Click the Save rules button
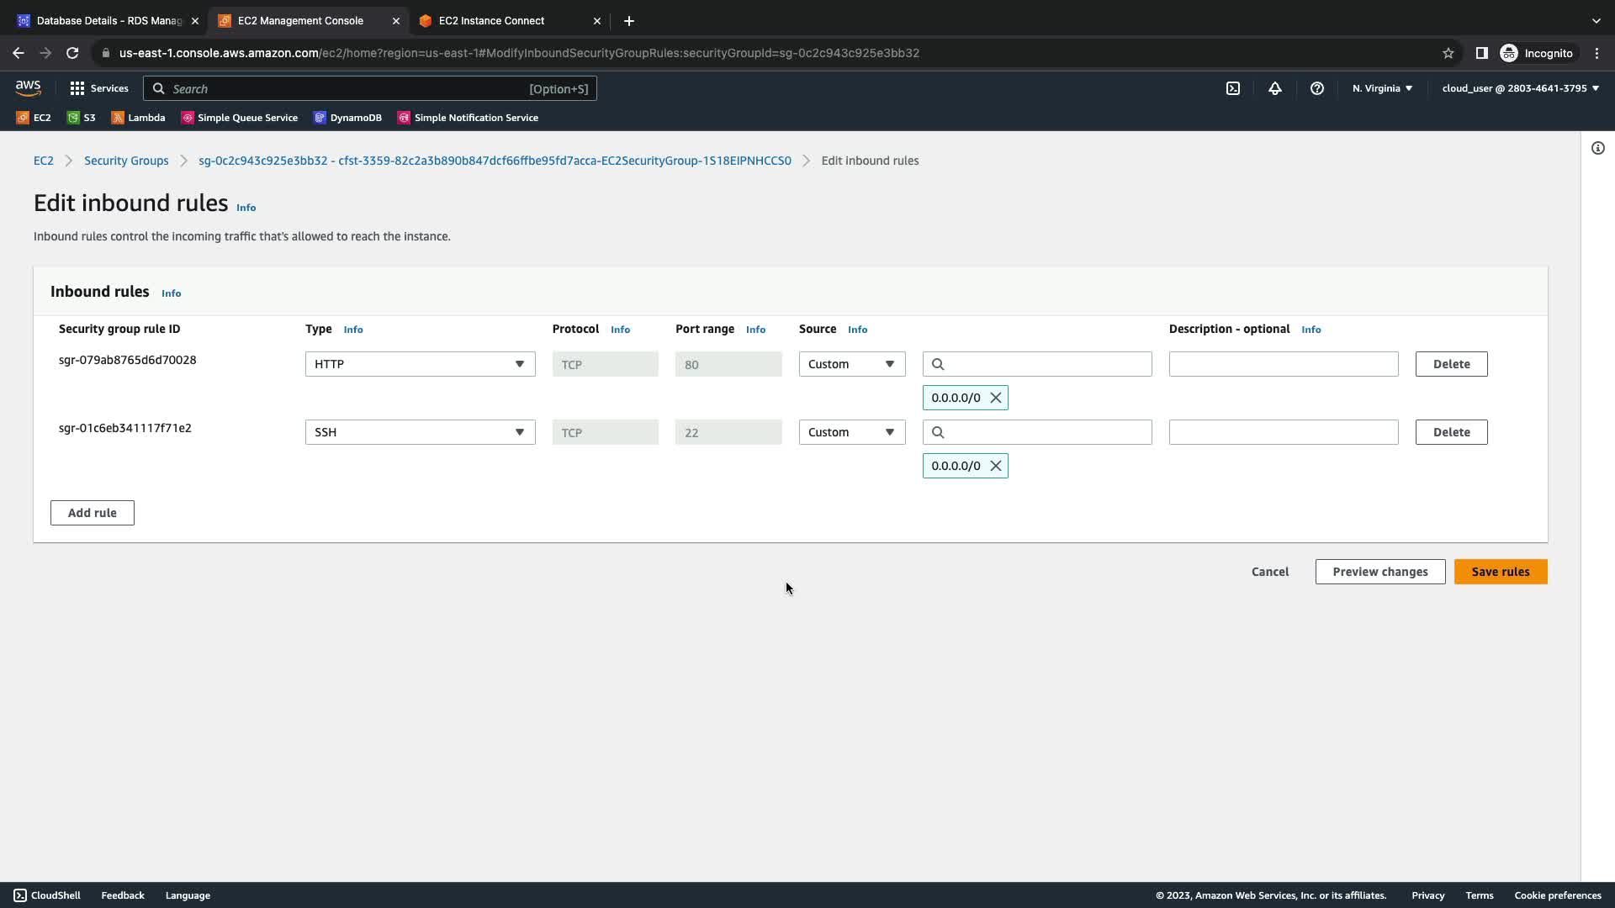This screenshot has height=908, width=1615. 1501,572
